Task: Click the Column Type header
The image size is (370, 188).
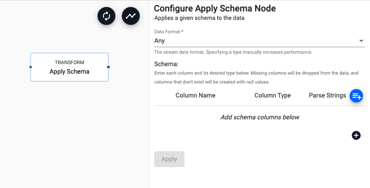Action: click(273, 95)
